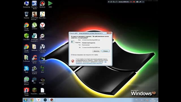The image size is (181, 102).
Task: Open the dark hexagon taskbar app
Action: tap(45, 100)
